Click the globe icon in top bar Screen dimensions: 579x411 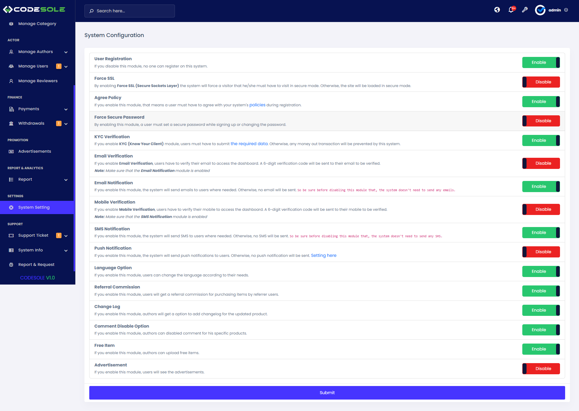point(497,10)
